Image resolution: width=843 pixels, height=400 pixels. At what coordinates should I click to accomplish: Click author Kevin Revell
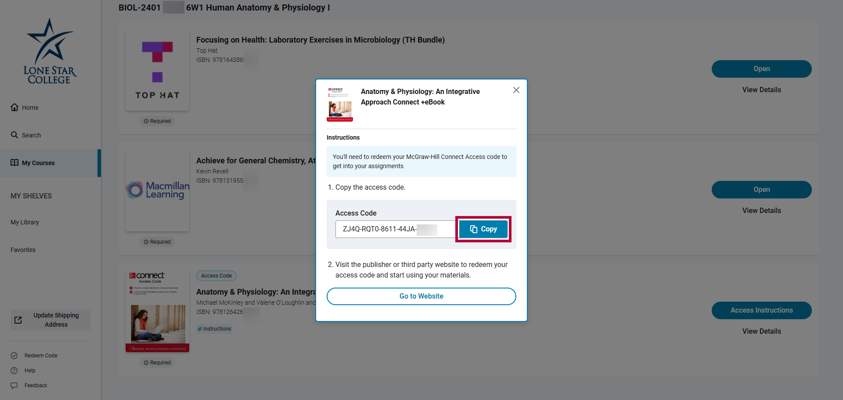(212, 171)
